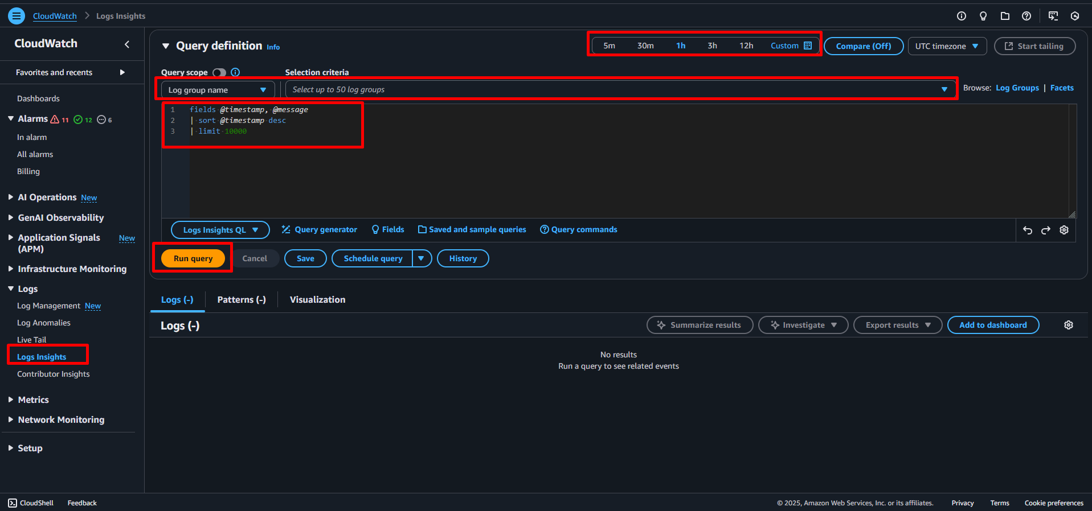Click the redo arrow in query editor

point(1046,230)
